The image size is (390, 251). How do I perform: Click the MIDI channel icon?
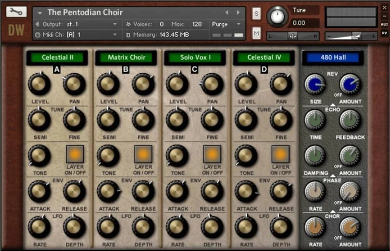pos(38,35)
